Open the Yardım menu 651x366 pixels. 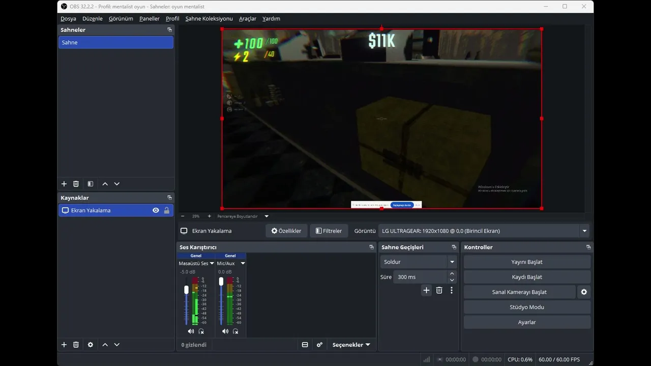pyautogui.click(x=272, y=19)
